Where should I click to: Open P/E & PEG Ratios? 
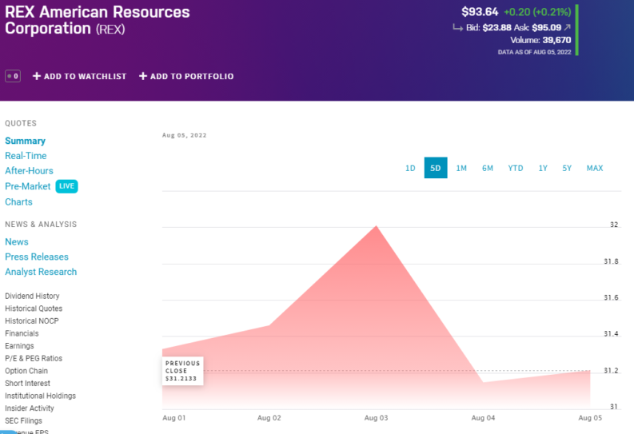click(34, 358)
